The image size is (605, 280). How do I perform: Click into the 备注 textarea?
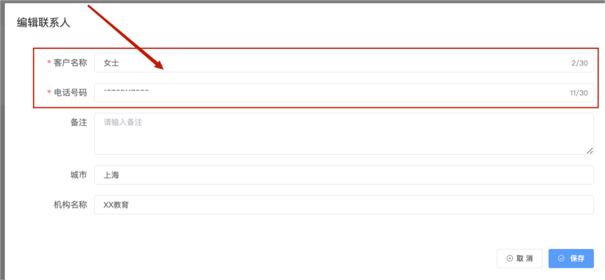(x=344, y=134)
